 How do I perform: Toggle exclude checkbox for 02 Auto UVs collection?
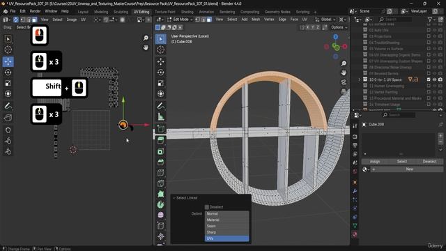[429, 30]
